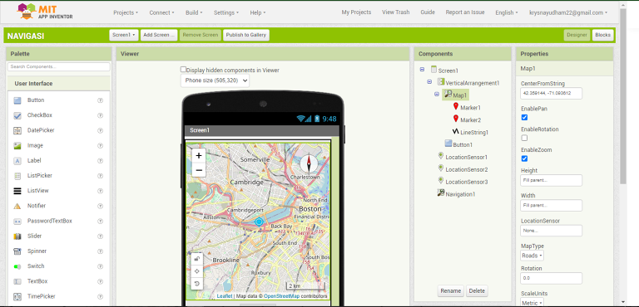Select the Notifier warning icon in palette
The width and height of the screenshot is (639, 307).
point(17,206)
